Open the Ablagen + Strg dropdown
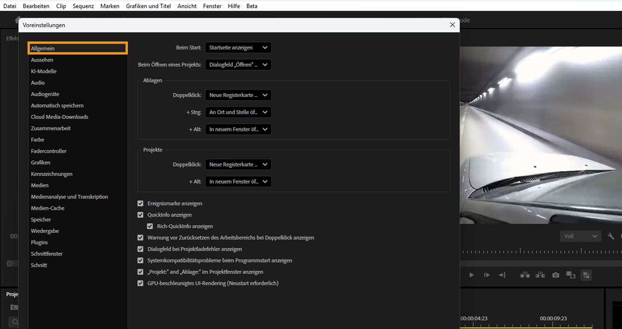This screenshot has height=329, width=622. tap(238, 112)
